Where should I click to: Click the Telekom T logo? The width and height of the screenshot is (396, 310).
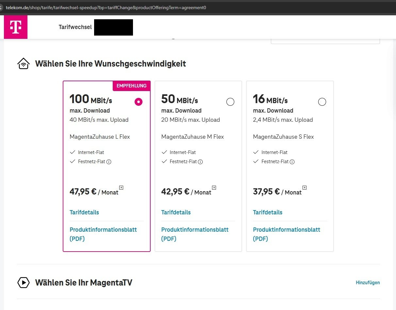16,27
